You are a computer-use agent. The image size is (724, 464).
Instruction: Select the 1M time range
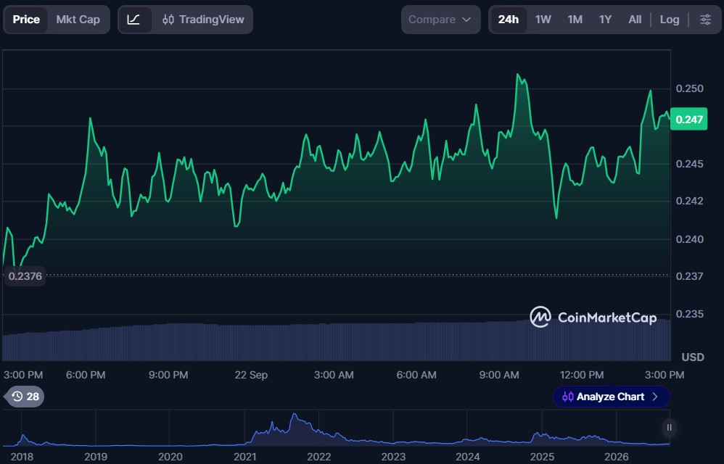pyautogui.click(x=575, y=20)
